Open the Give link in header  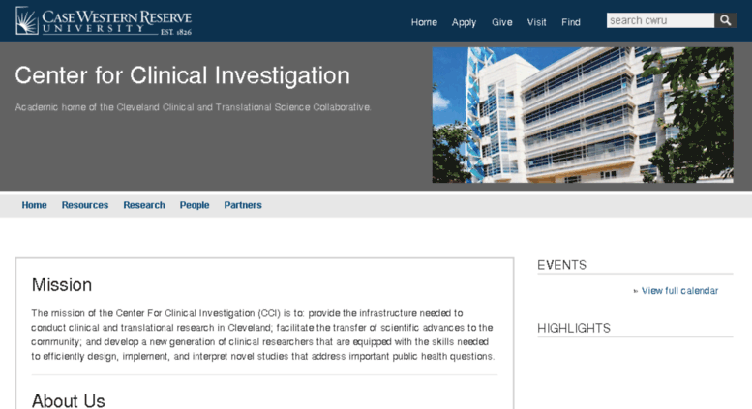click(x=502, y=22)
